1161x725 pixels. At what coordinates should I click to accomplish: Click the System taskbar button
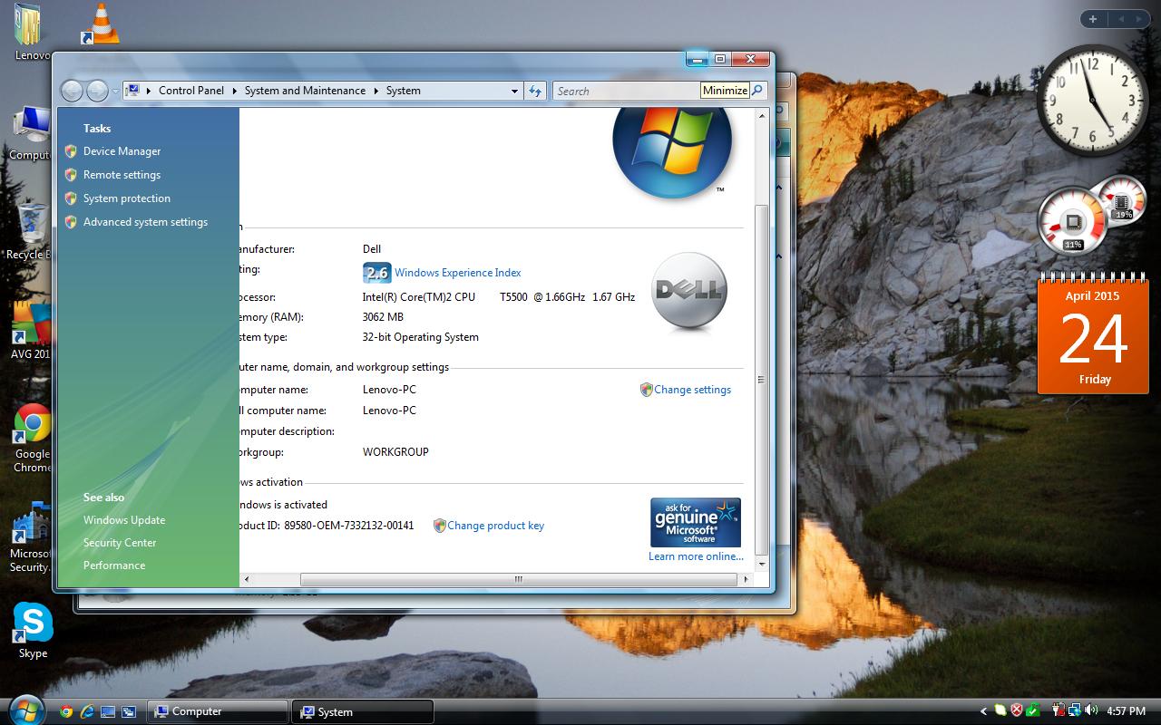tap(363, 711)
